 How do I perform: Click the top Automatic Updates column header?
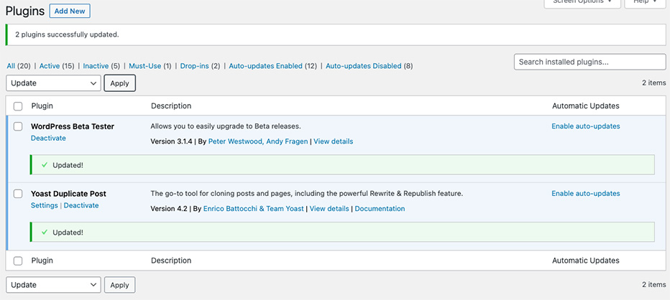click(585, 106)
